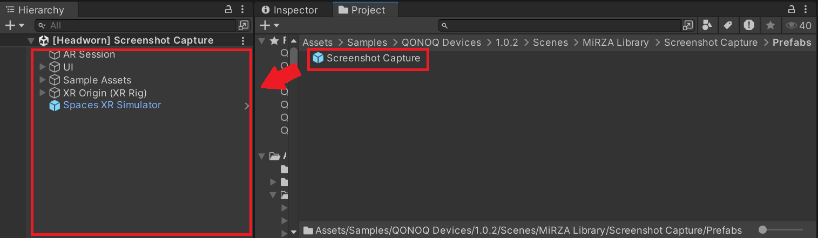
Task: Toggle the Project panel lock icon
Action: [x=792, y=9]
